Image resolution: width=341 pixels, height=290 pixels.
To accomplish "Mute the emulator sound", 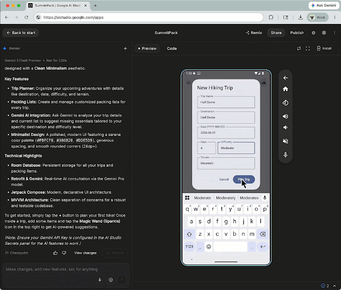I will (x=286, y=141).
